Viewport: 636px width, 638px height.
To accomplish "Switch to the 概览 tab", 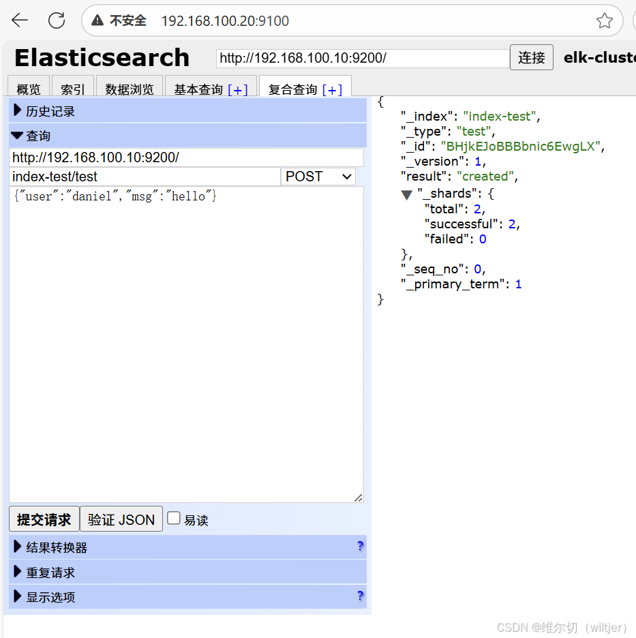I will [29, 87].
